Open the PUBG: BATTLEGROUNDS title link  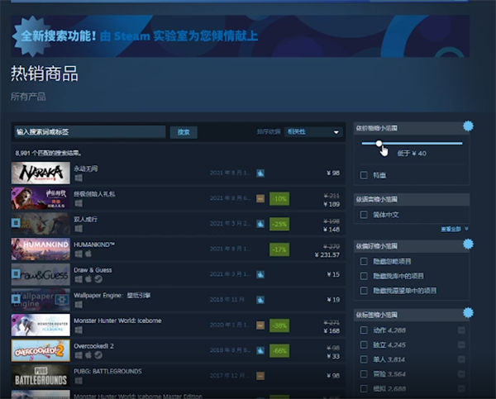coord(107,371)
